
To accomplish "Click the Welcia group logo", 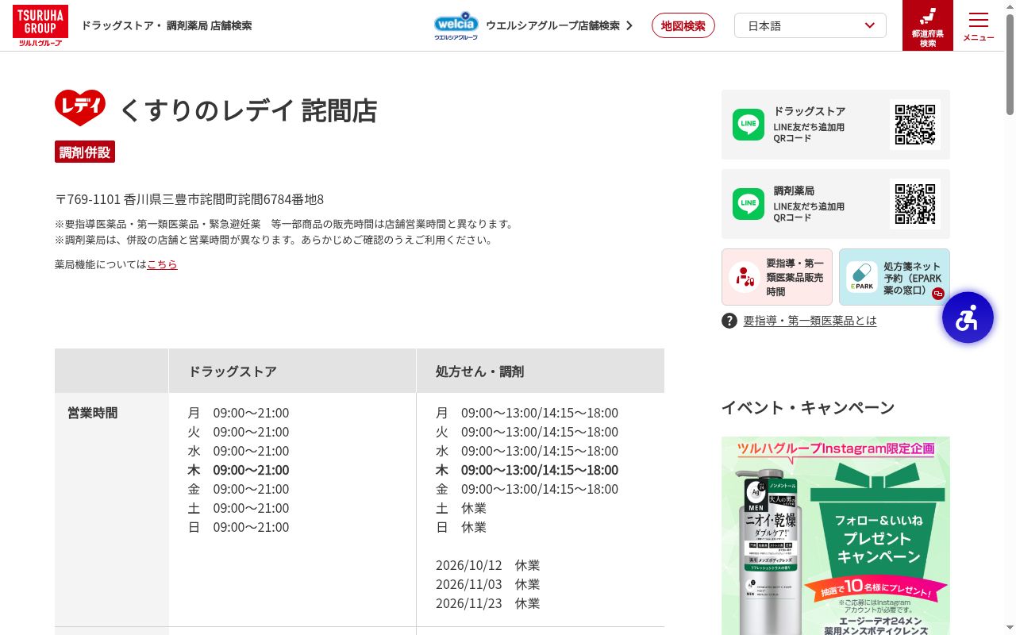I will coord(456,25).
